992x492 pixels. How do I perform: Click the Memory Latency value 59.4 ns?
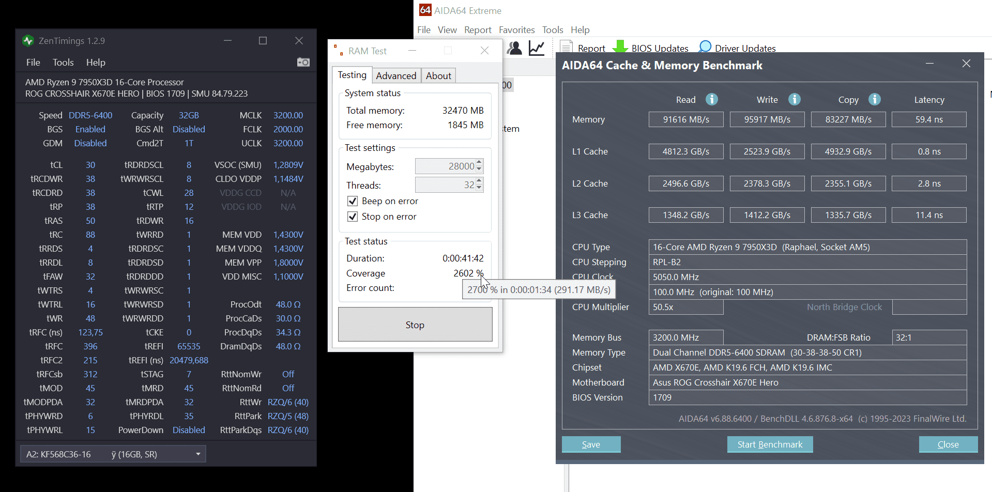click(x=929, y=119)
